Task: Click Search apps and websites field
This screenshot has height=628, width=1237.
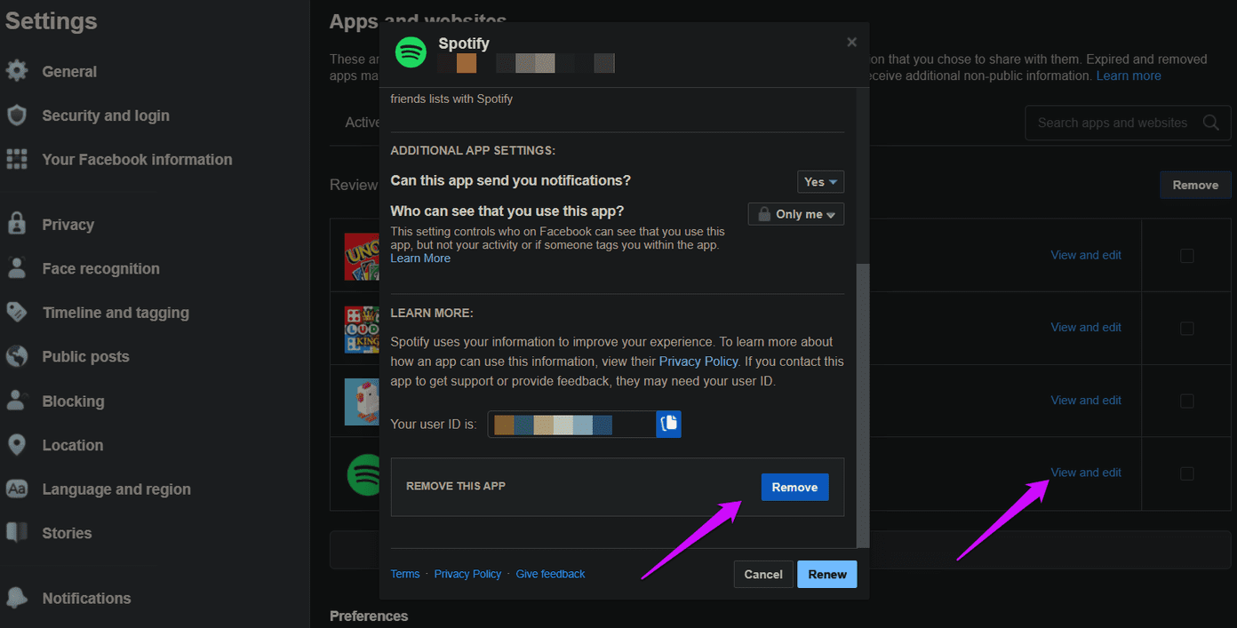Action: [x=1128, y=123]
